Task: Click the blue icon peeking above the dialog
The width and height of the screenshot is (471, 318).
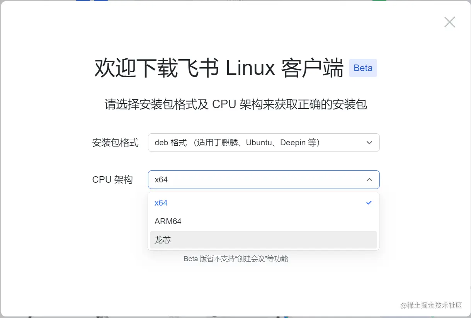Action: coord(92,1)
